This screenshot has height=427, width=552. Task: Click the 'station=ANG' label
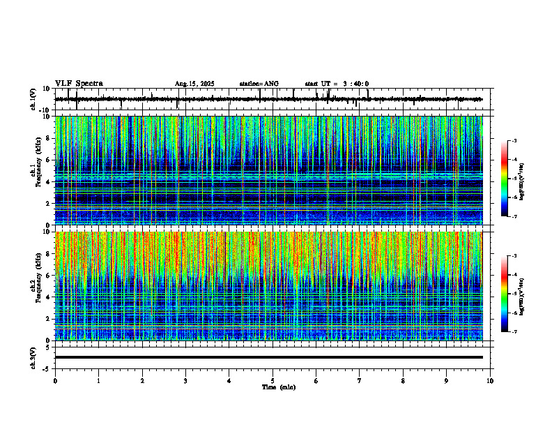(259, 84)
